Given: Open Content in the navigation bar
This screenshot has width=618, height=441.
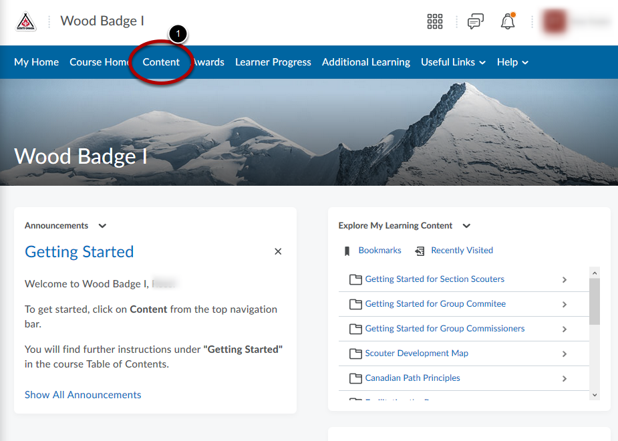Looking at the screenshot, I should pos(161,62).
